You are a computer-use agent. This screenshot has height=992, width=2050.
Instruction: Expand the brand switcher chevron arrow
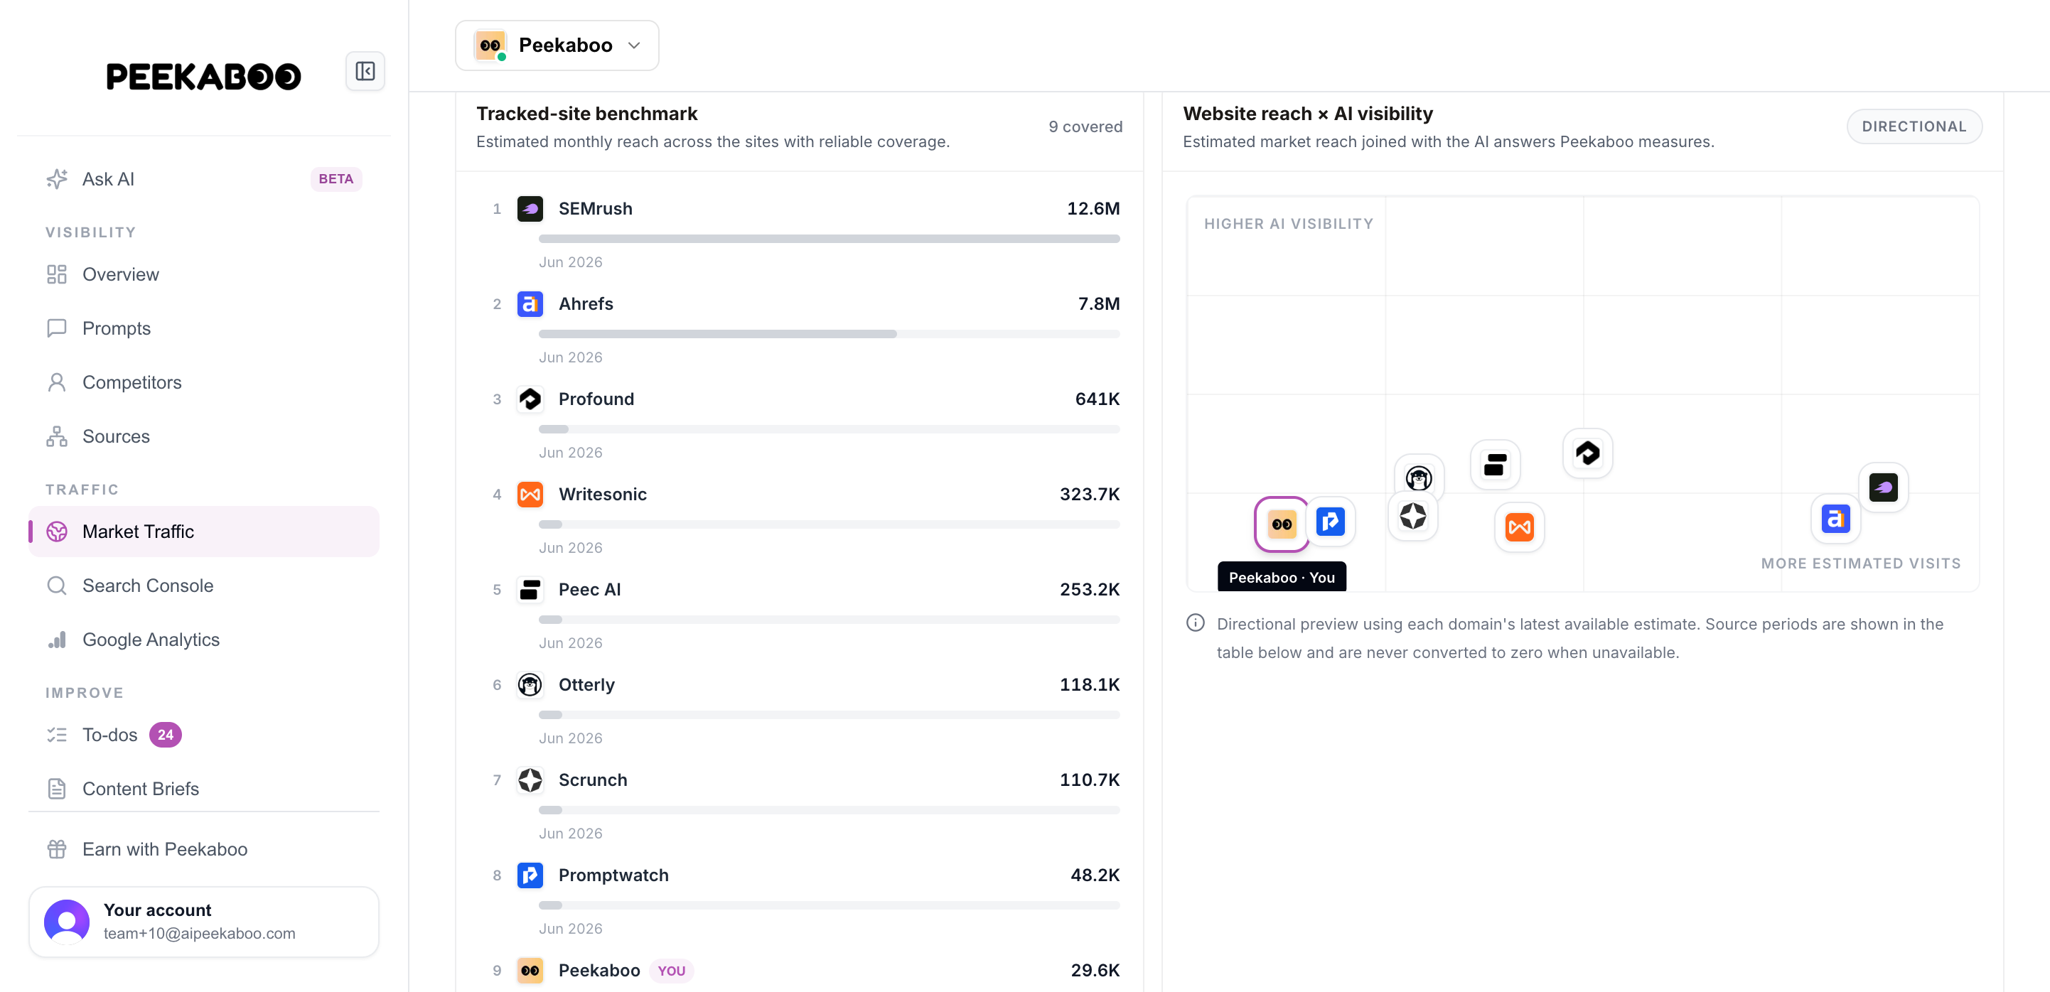[634, 45]
